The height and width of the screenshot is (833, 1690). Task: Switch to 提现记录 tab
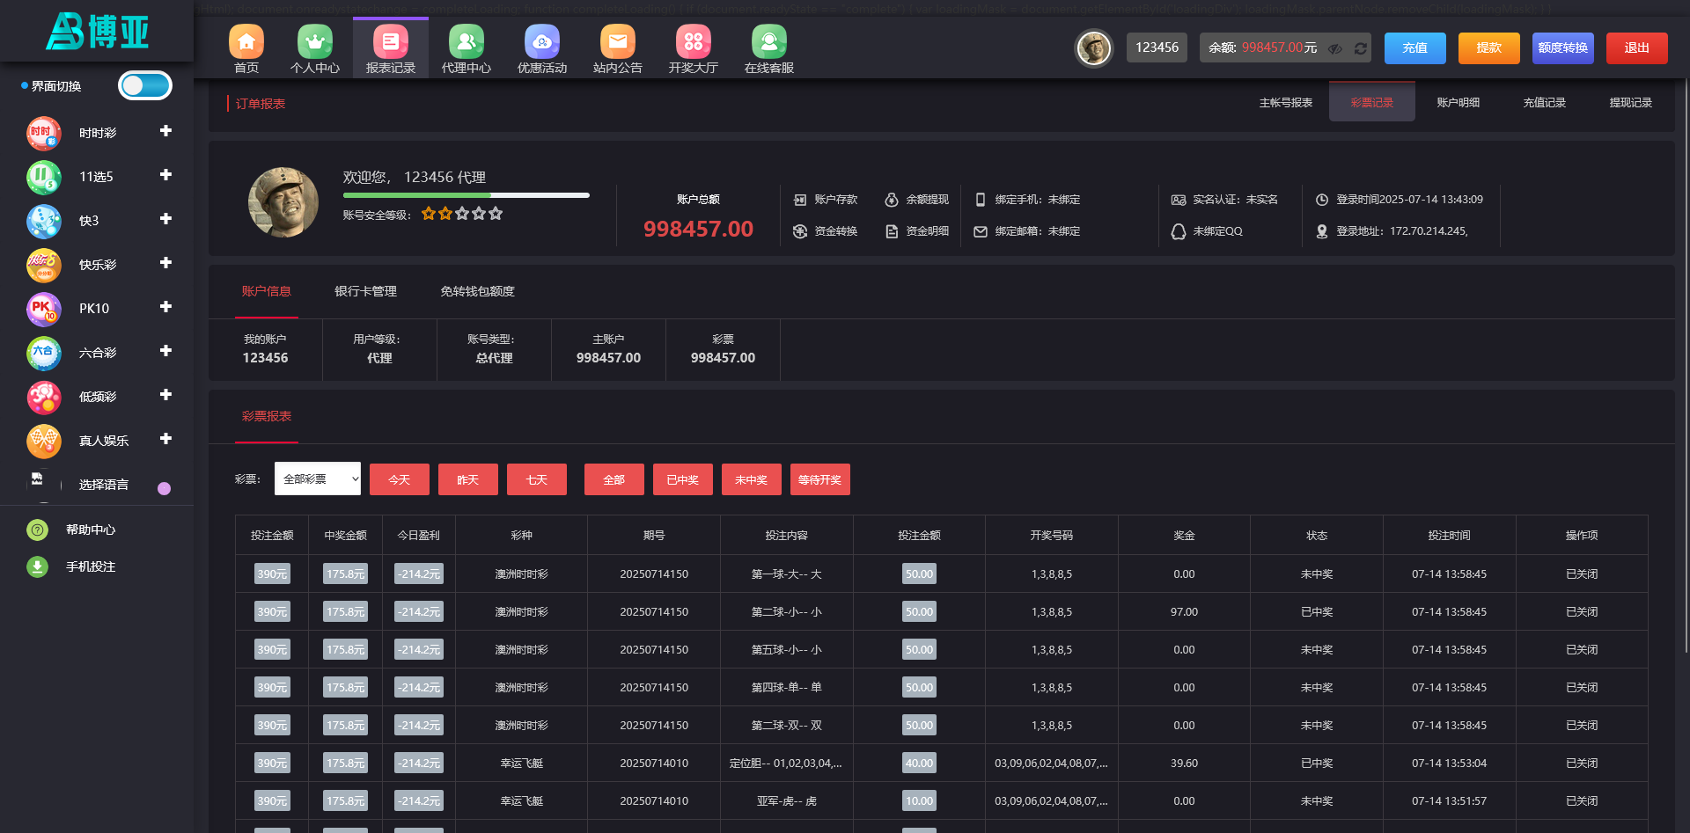(x=1630, y=103)
